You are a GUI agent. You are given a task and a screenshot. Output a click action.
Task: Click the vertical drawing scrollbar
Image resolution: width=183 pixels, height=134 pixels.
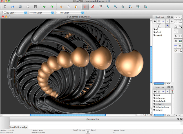151,64
